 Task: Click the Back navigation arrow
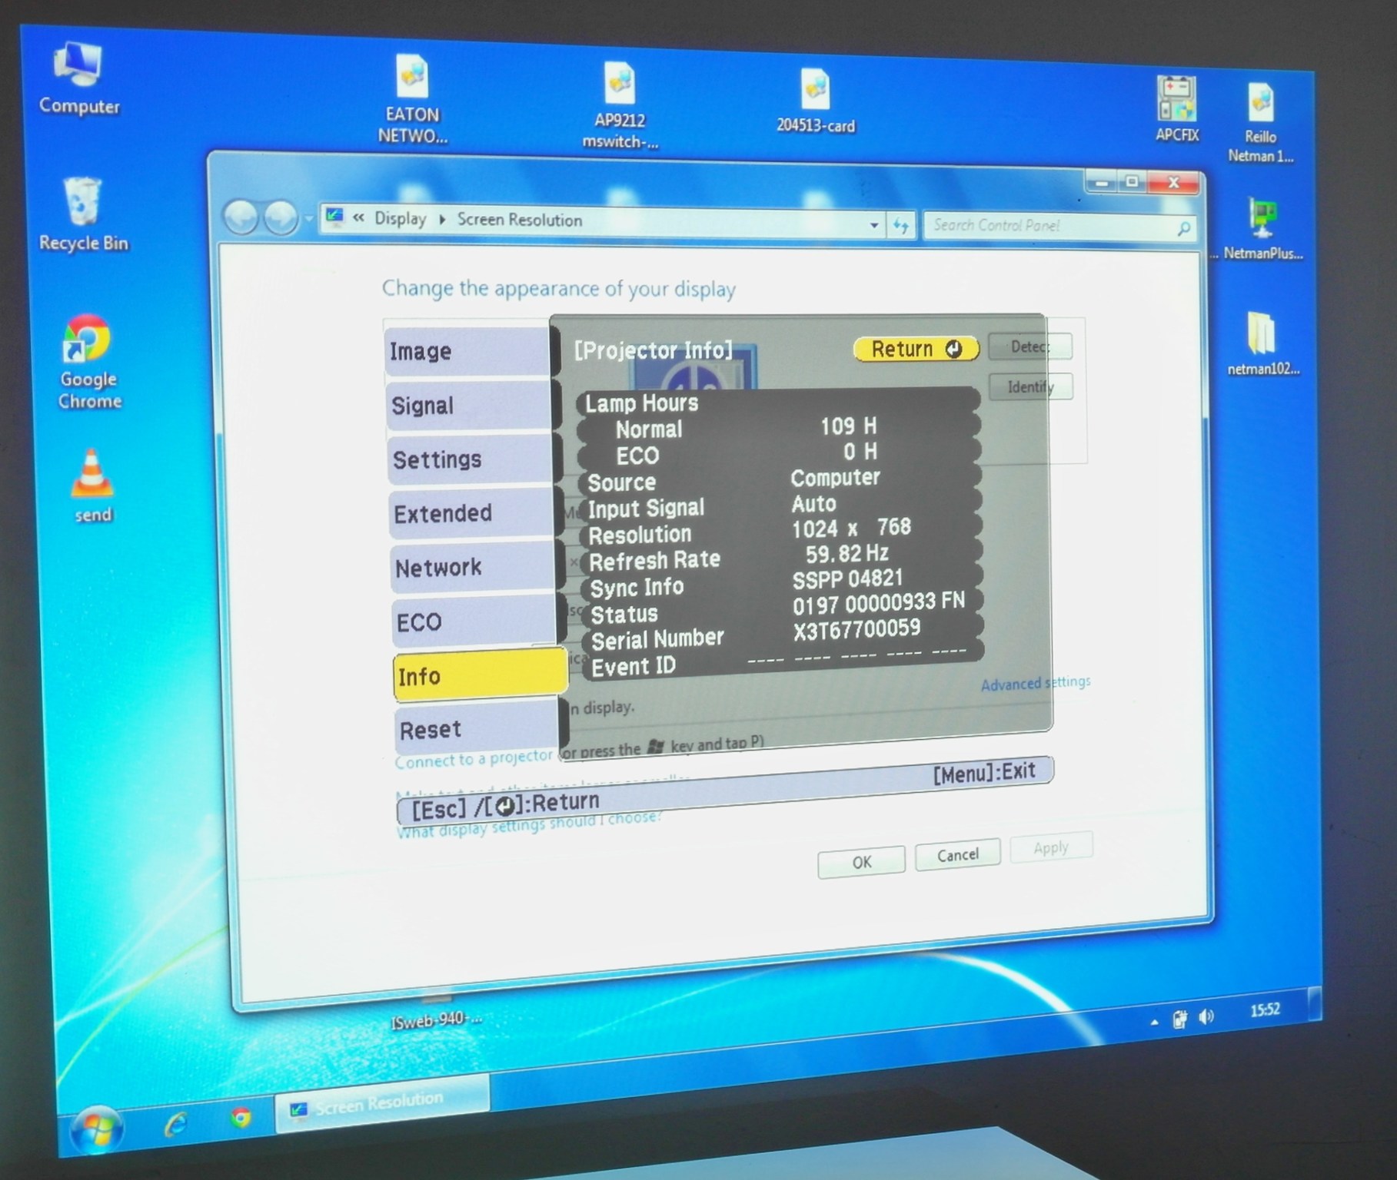point(241,217)
